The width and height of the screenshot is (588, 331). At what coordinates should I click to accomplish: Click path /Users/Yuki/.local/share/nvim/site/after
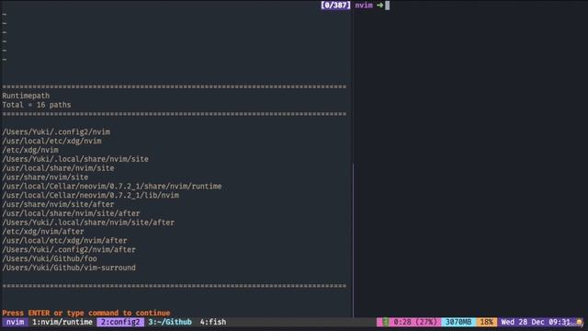coord(88,223)
